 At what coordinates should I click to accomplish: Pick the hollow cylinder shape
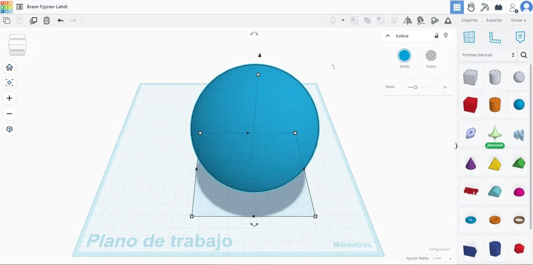click(495, 77)
